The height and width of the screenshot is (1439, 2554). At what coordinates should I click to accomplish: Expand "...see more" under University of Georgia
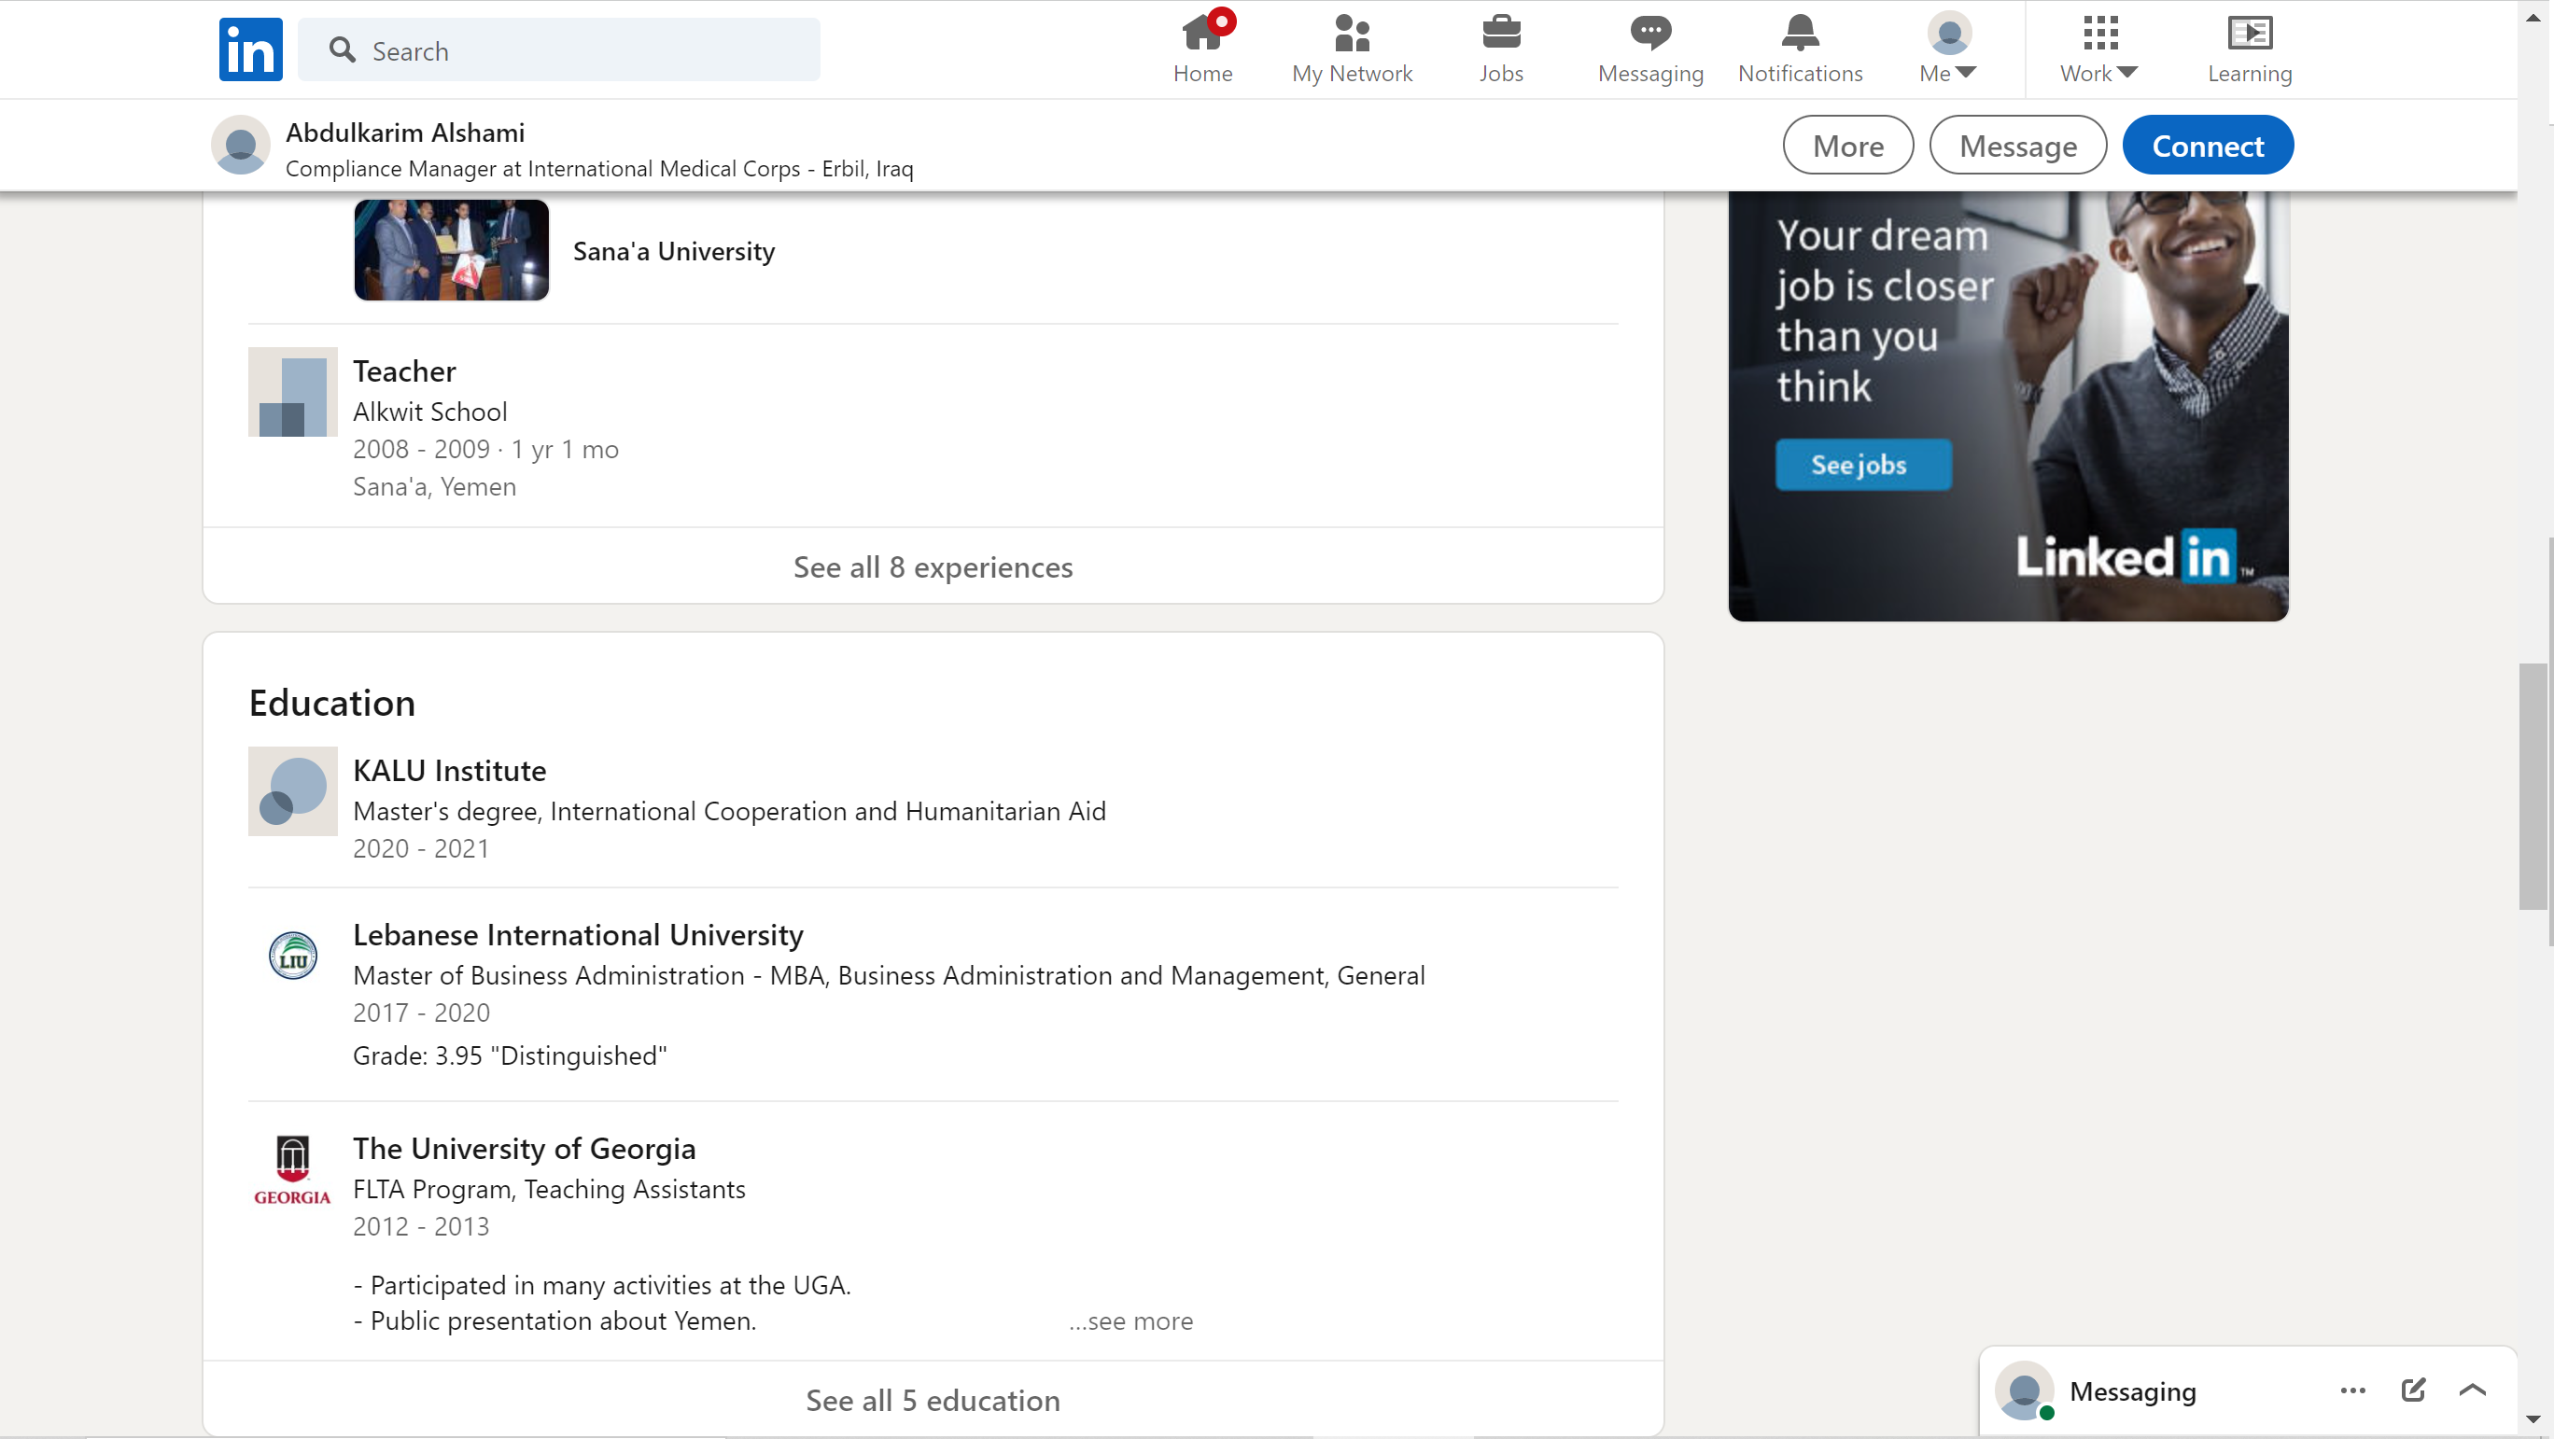(1130, 1321)
